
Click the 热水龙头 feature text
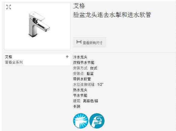click(x=80, y=90)
